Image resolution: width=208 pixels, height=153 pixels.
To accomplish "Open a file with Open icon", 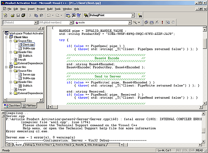I will click(x=12, y=15).
